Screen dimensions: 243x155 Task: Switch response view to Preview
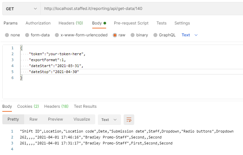click(56, 119)
